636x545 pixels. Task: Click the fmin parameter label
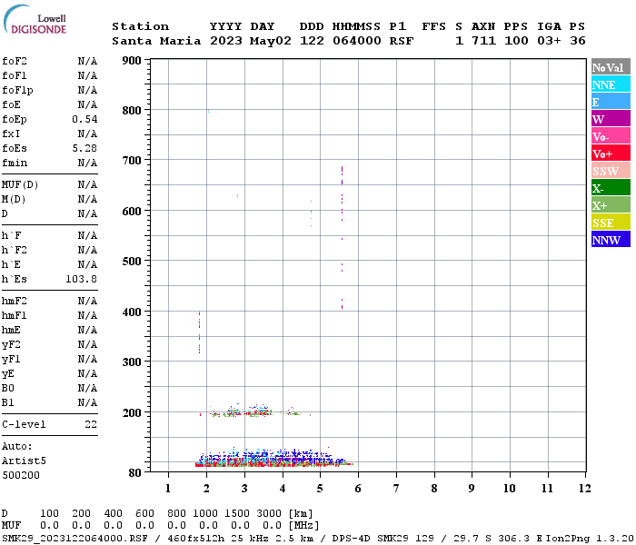point(15,163)
